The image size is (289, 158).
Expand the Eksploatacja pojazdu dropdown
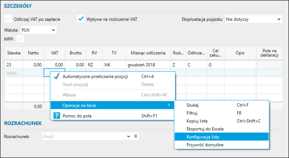253,19
